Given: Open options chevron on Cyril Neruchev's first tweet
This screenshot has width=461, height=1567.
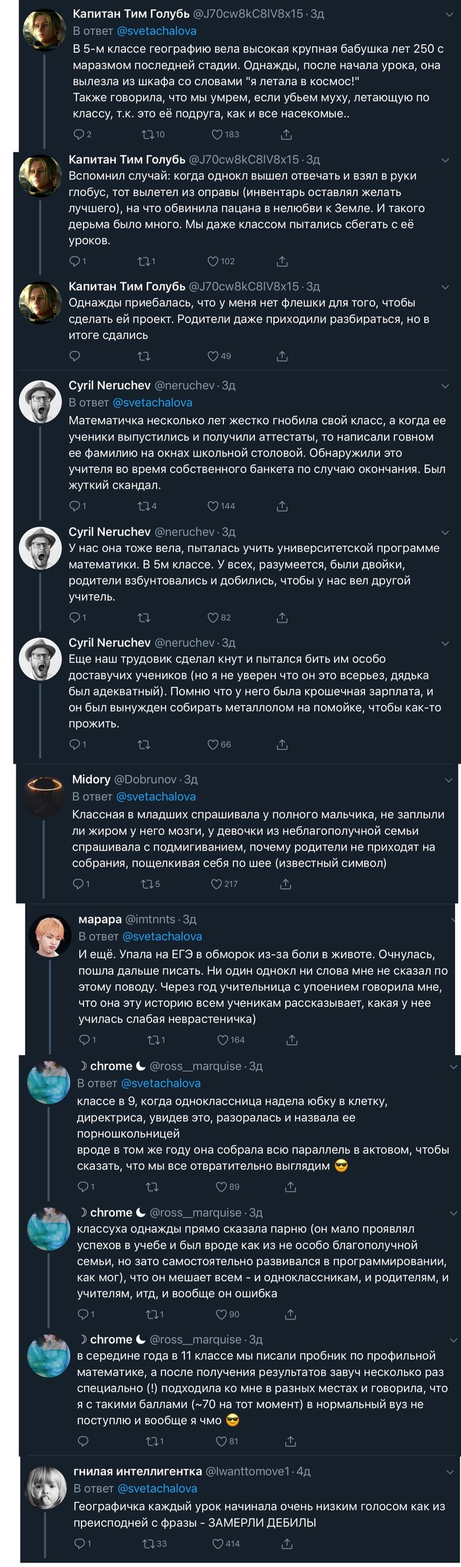Looking at the screenshot, I should [x=446, y=386].
